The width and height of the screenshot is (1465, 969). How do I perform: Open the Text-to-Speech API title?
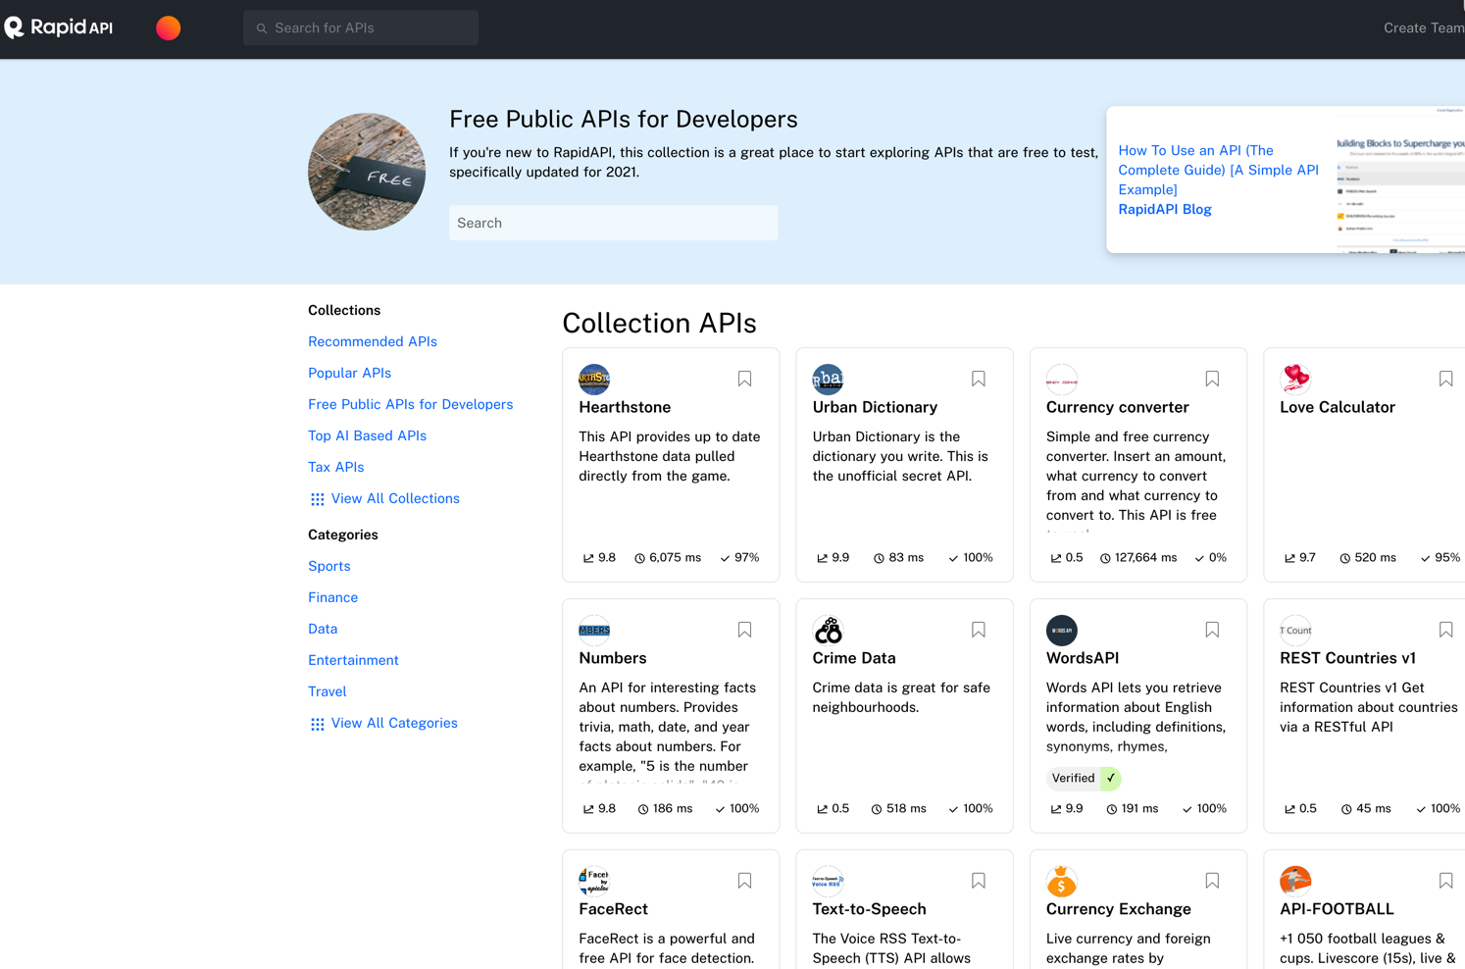click(x=870, y=909)
